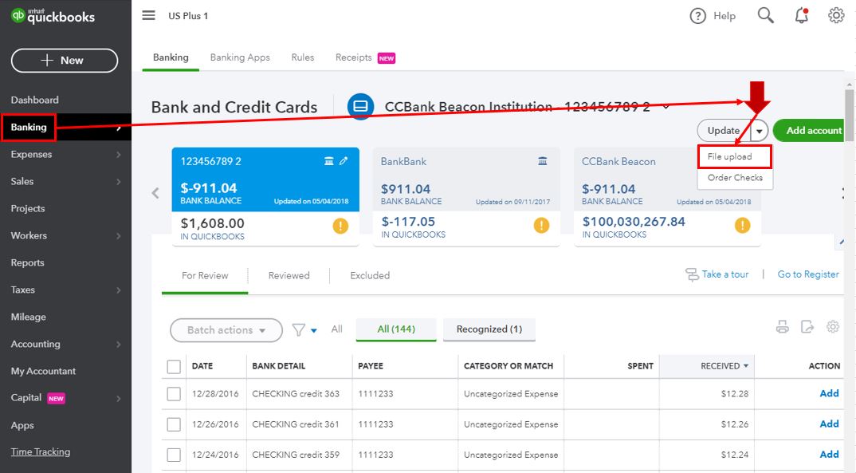Switch to the Rules tab
Viewport: 856px width, 473px height.
[302, 57]
